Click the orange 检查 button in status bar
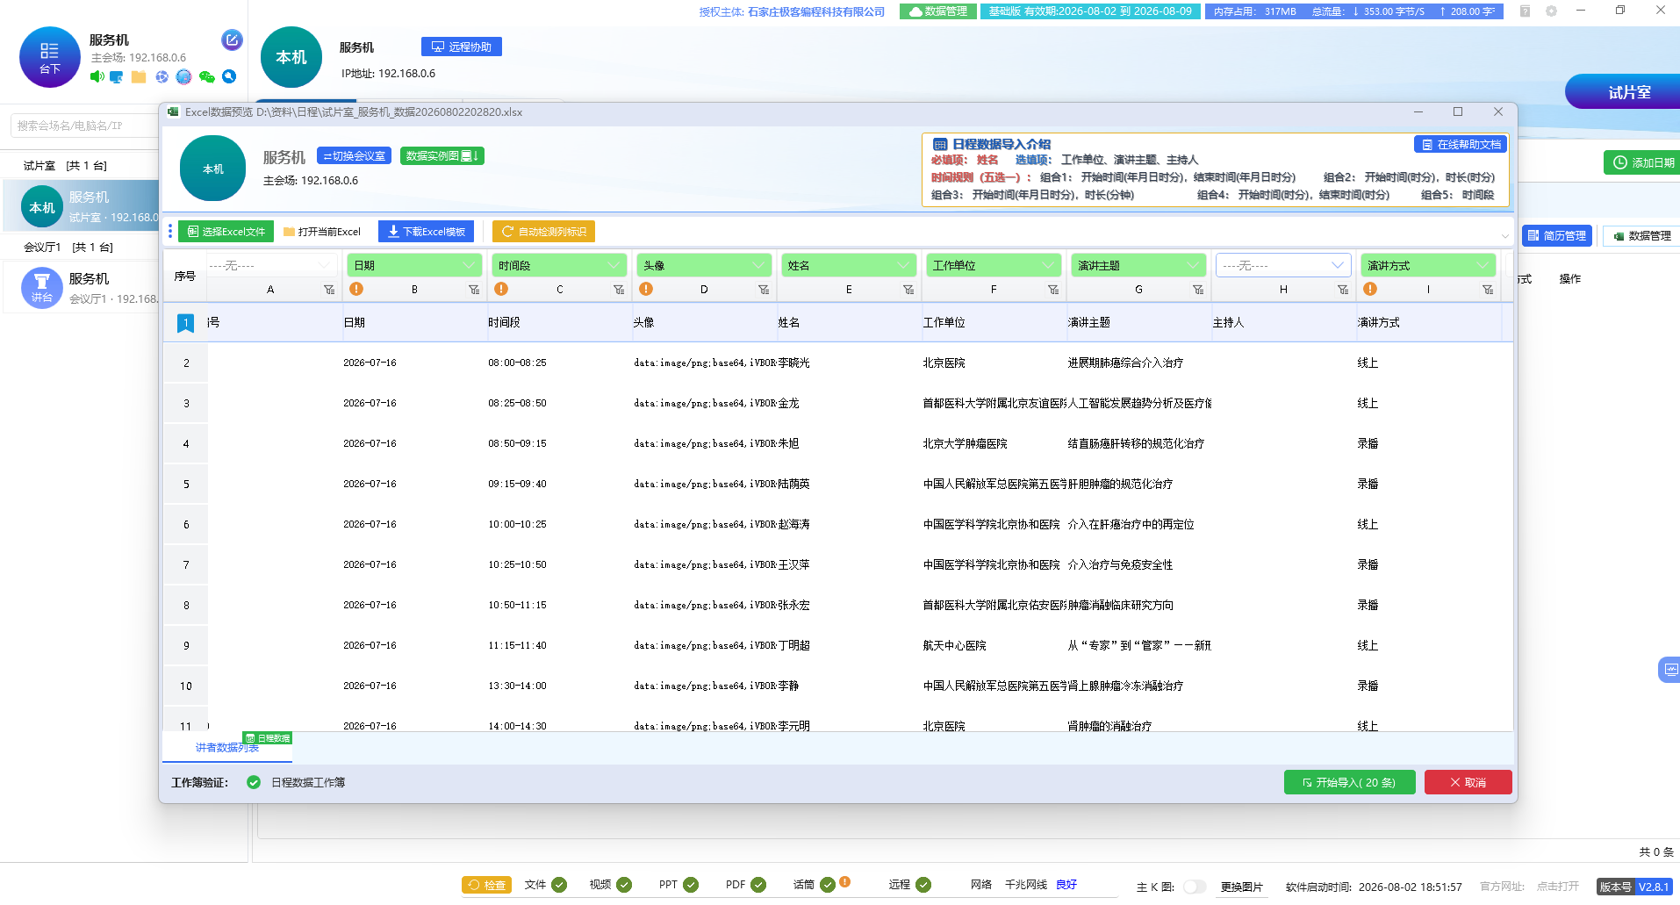Viewport: 1680px width, 905px height. pyautogui.click(x=487, y=885)
